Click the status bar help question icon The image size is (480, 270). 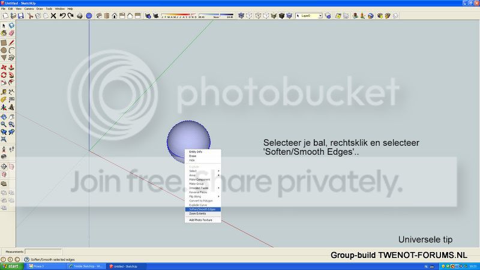(26, 259)
